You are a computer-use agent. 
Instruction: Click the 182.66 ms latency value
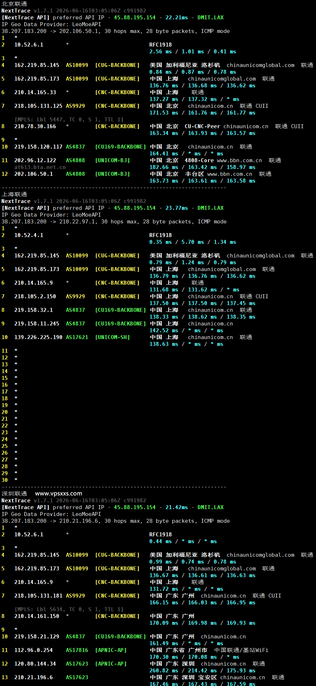click(x=164, y=167)
